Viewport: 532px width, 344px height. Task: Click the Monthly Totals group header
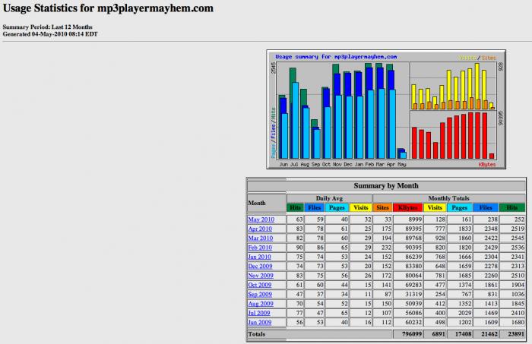click(448, 198)
